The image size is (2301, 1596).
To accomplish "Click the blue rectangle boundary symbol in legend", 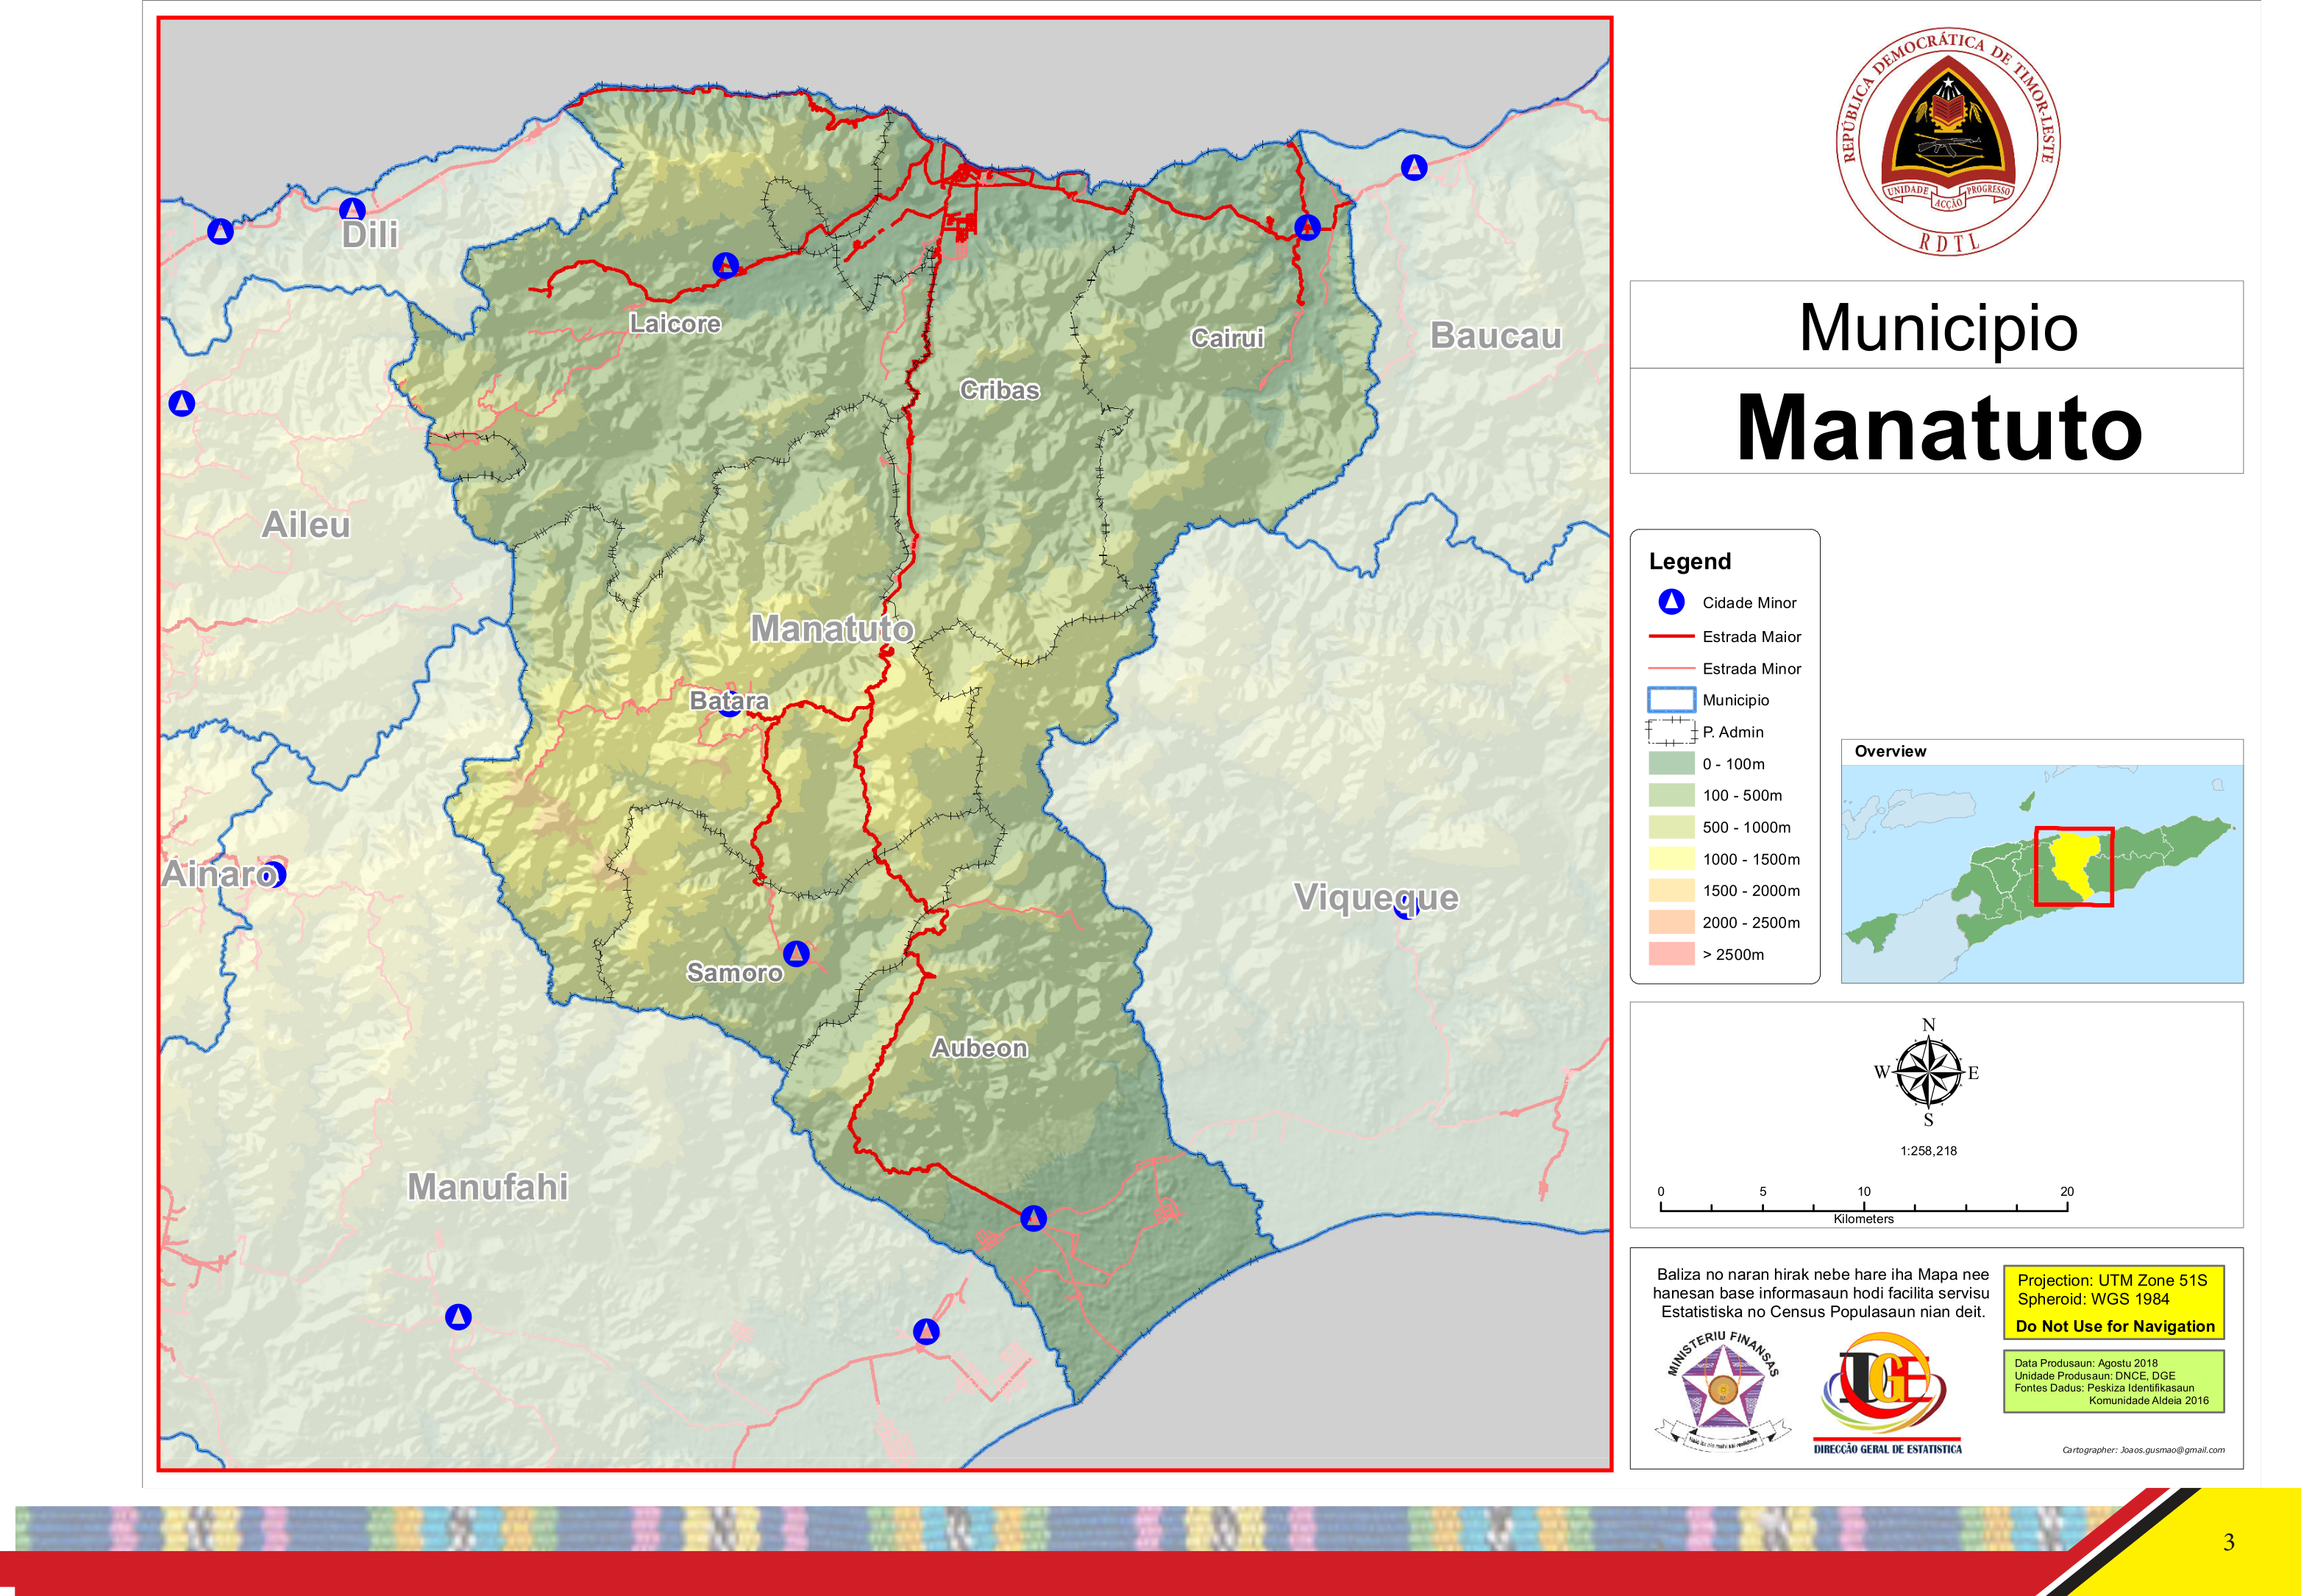I will click(1671, 699).
